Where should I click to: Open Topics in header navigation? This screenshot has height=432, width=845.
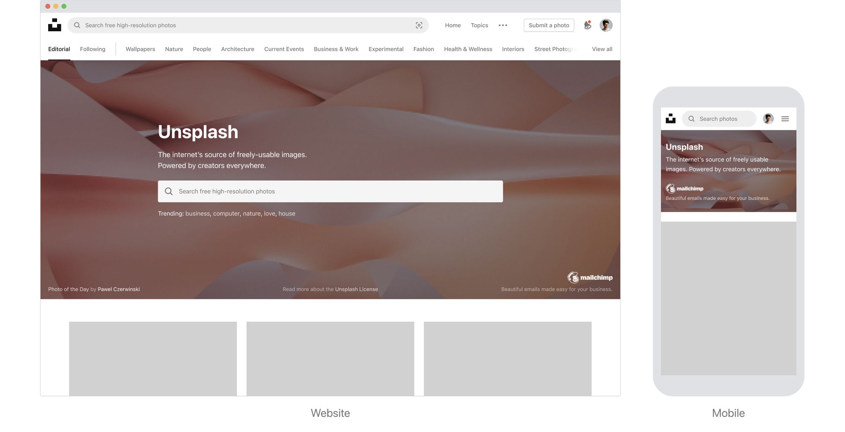(479, 25)
